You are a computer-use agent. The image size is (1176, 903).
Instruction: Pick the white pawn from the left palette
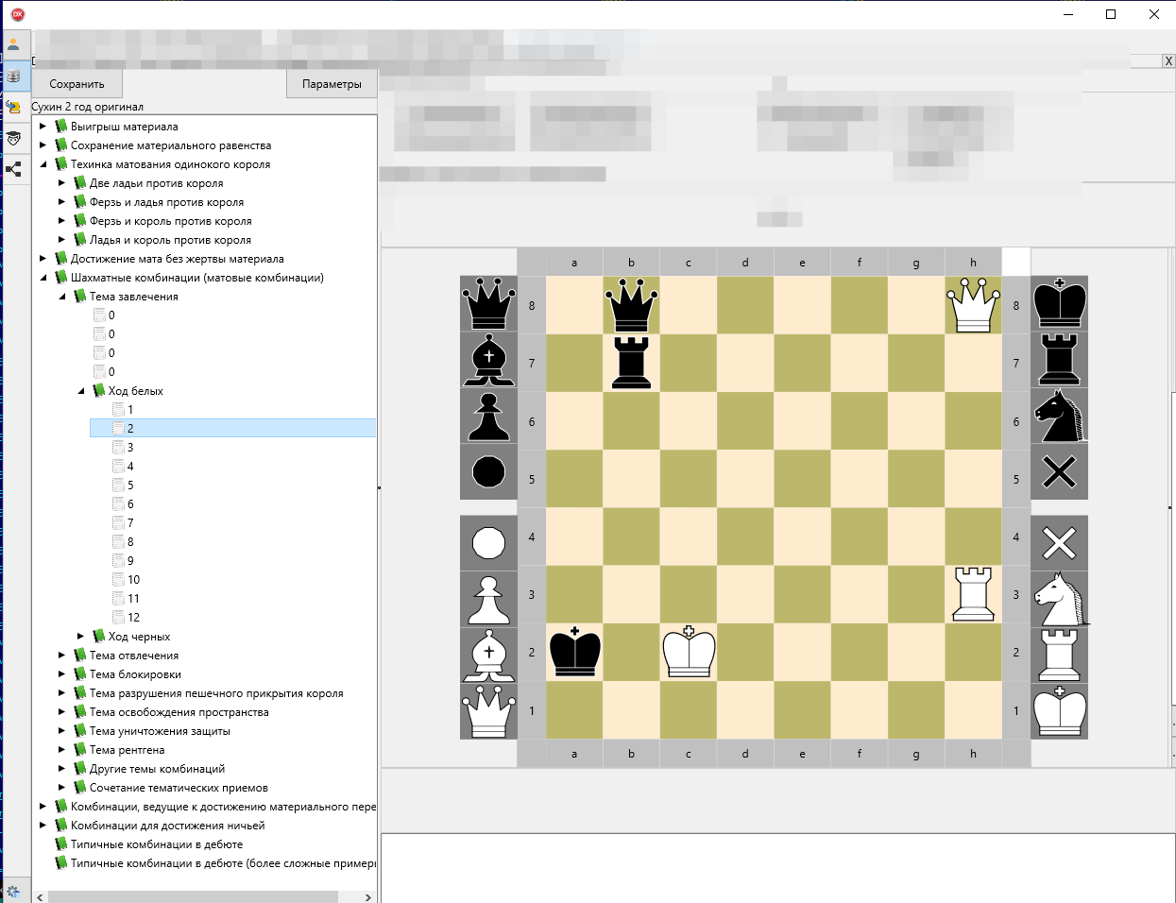[488, 599]
